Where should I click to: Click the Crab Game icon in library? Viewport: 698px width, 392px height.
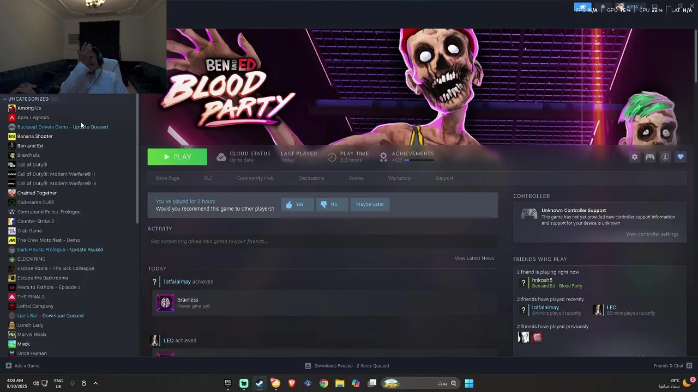[12, 231]
